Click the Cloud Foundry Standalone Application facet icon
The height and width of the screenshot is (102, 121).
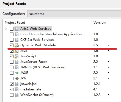[17, 34]
